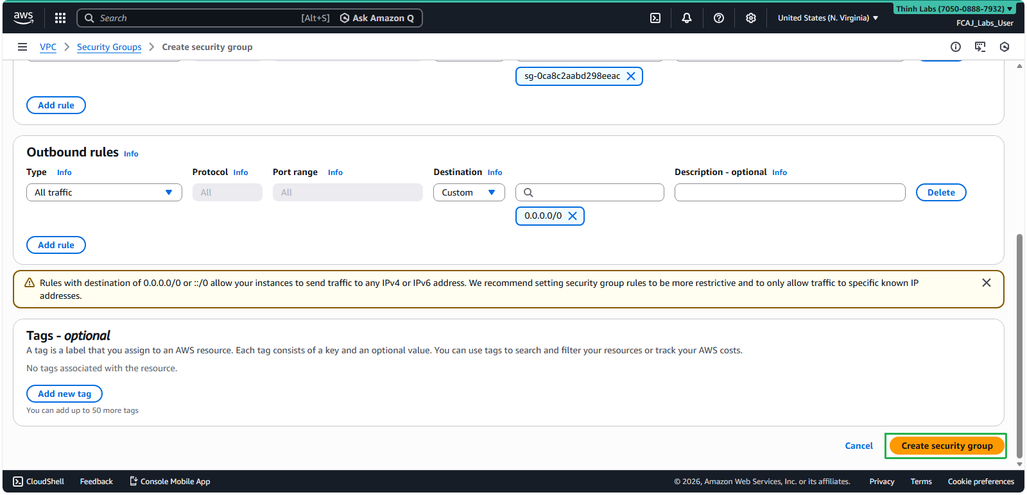Open the hexagon preferences icon in breadcrumb bar
Screen dimensions: 1027x495
[x=1005, y=47]
